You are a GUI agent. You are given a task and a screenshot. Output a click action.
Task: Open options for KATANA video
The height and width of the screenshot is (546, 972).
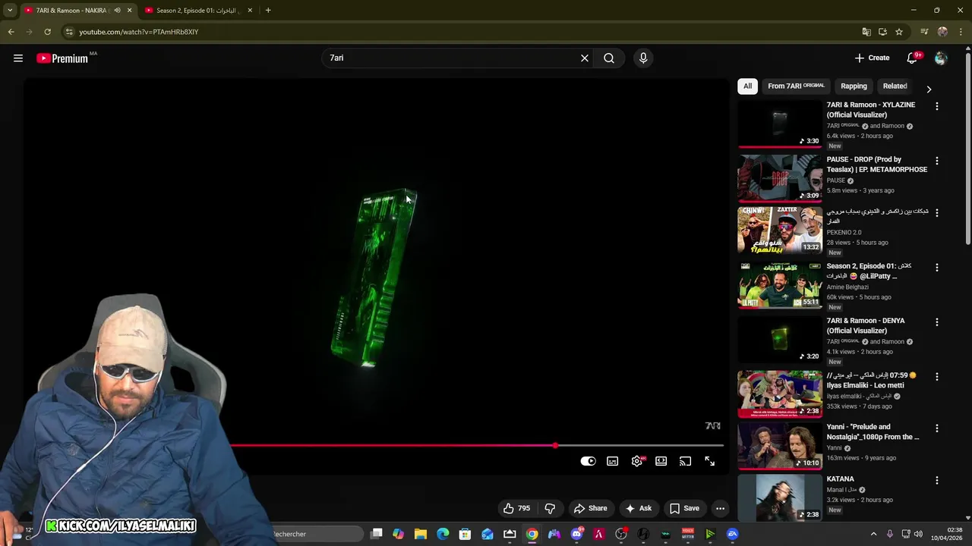click(x=937, y=480)
